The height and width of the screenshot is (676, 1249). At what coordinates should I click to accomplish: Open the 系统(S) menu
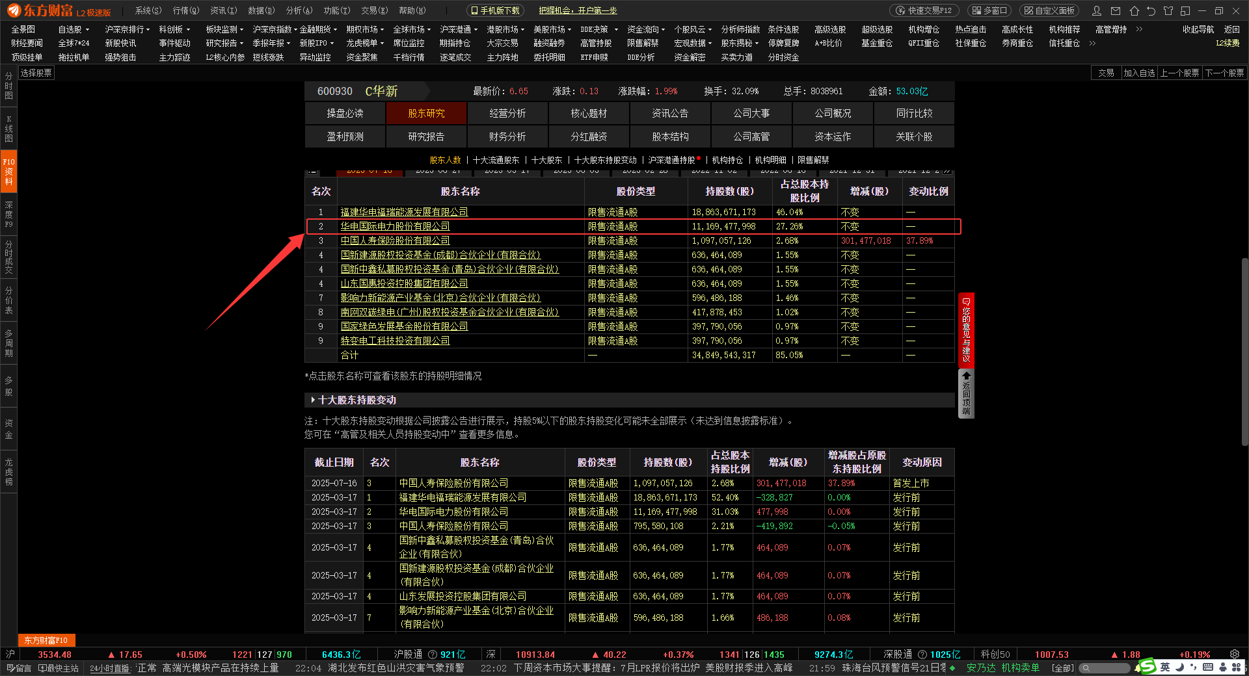pos(148,10)
